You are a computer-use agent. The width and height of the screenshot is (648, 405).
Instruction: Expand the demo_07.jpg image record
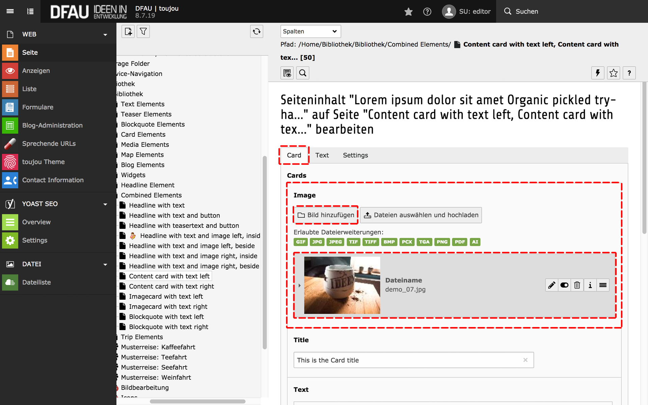tap(299, 286)
